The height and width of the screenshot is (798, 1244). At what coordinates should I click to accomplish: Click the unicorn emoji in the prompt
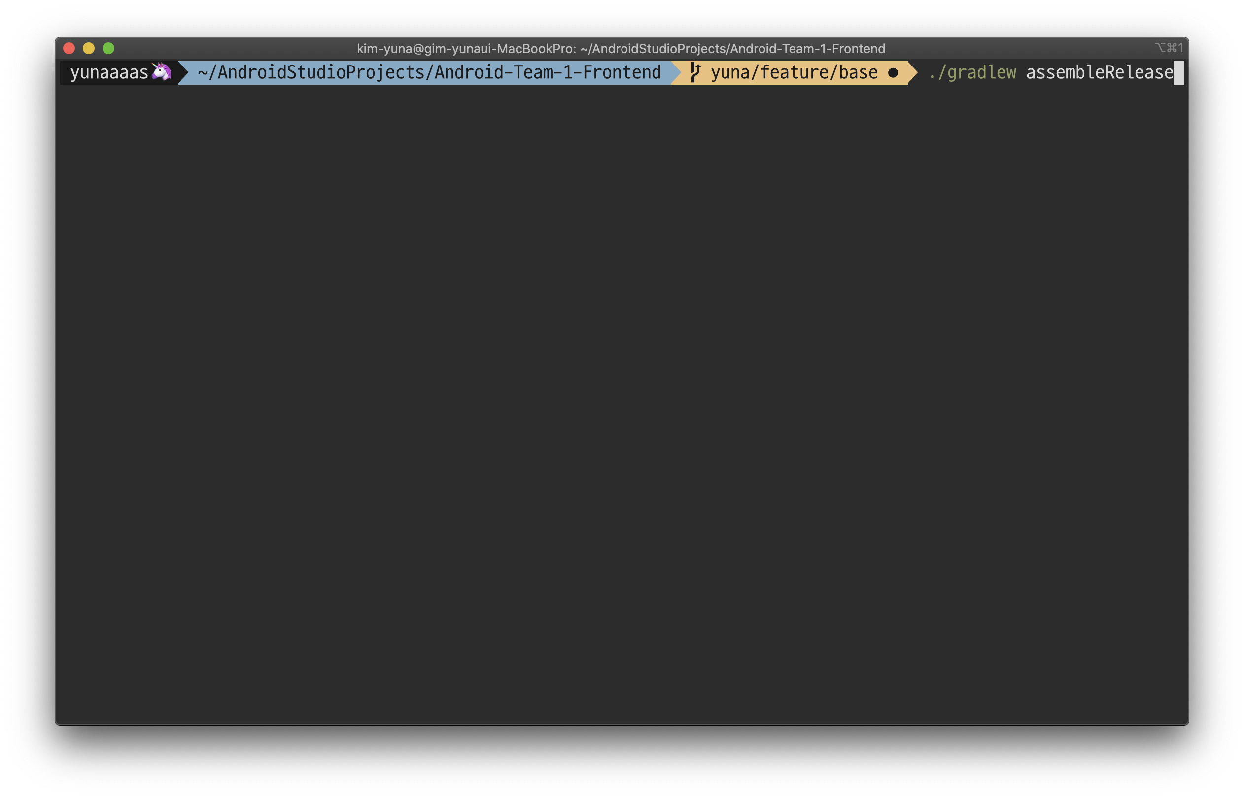point(161,72)
